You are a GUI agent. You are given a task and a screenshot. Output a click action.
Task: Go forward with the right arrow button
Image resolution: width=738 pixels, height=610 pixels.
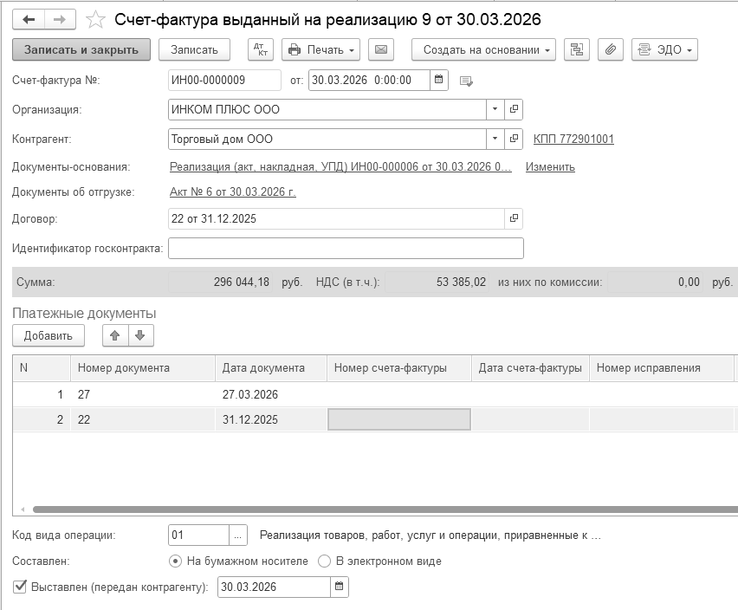pyautogui.click(x=60, y=19)
